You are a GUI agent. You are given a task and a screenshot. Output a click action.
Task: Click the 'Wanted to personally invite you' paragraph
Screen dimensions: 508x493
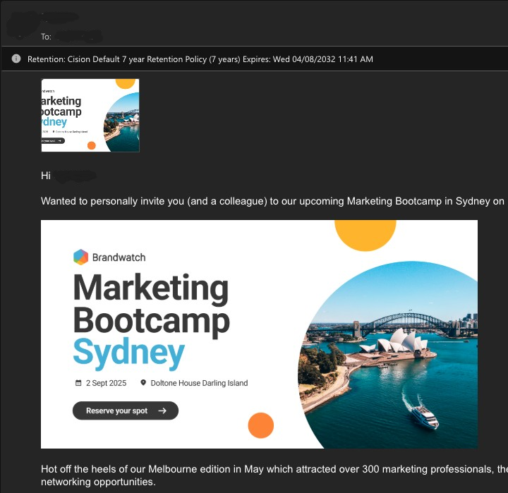tap(272, 201)
